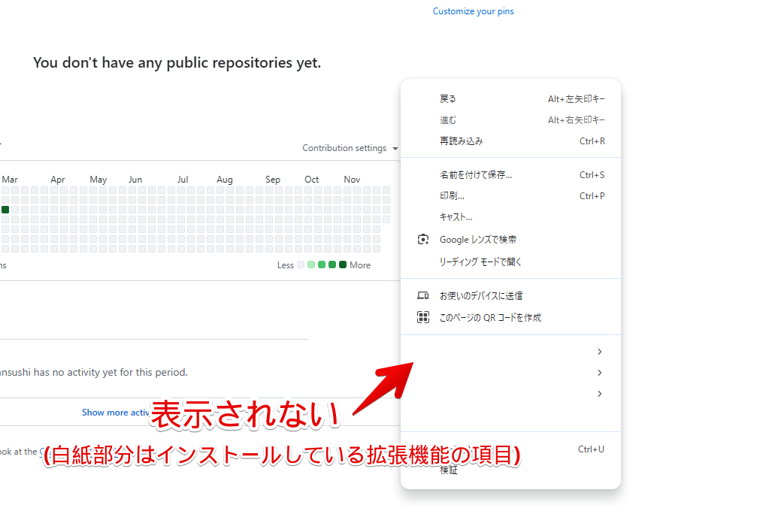Image resolution: width=769 pixels, height=517 pixels.
Task: Select 進む from the context menu
Action: point(448,119)
